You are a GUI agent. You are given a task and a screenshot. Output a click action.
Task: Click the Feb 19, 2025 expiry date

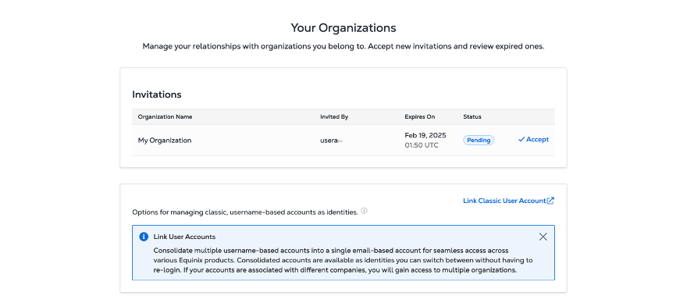point(425,135)
